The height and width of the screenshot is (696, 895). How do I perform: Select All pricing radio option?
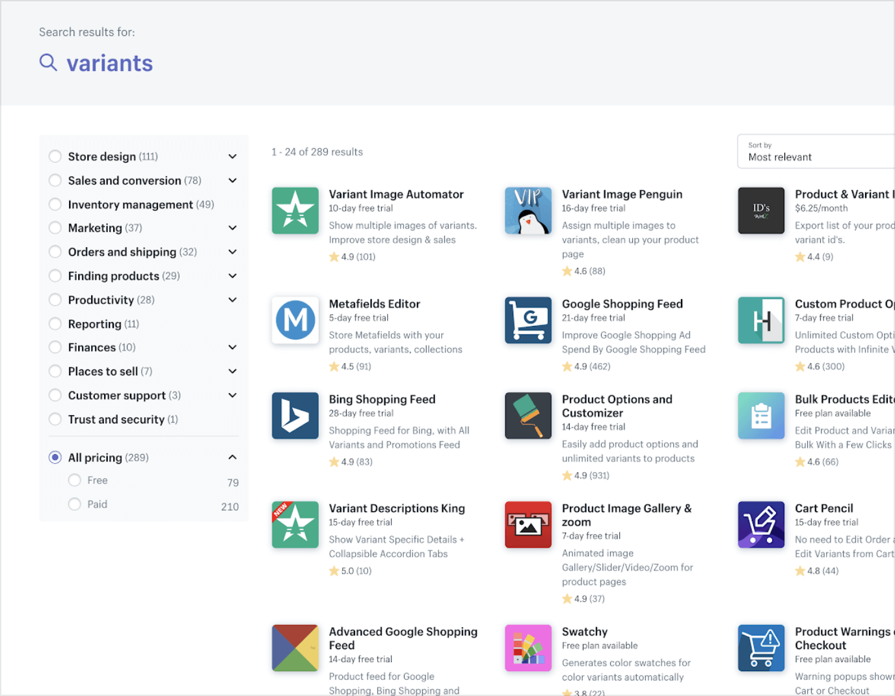pos(55,457)
